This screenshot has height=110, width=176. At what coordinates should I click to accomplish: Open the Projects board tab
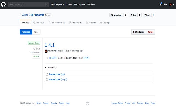pyautogui.click(x=75, y=23)
